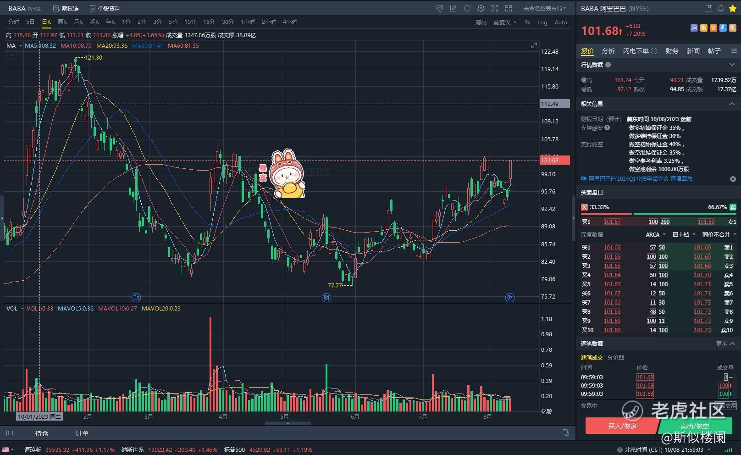Switch to the 分时 timeframe tab

coord(13,22)
